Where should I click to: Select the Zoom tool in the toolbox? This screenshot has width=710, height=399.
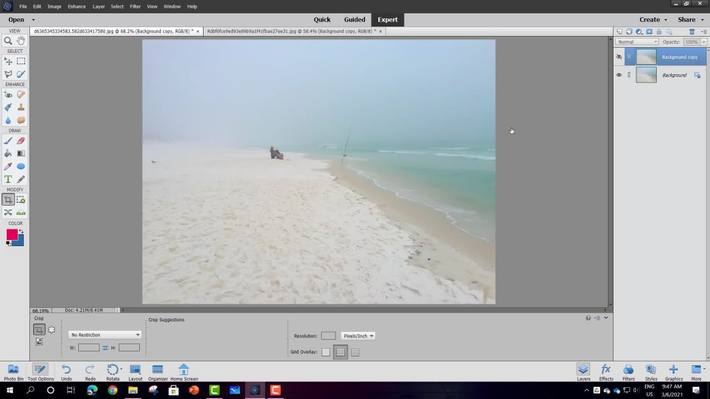(x=8, y=40)
